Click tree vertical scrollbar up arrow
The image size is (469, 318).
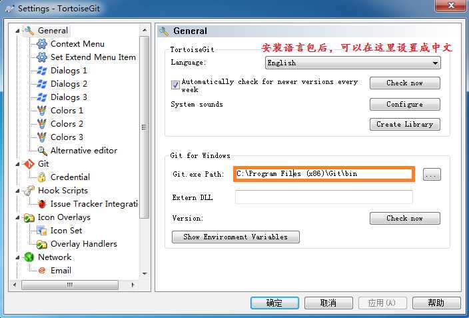tap(145, 30)
